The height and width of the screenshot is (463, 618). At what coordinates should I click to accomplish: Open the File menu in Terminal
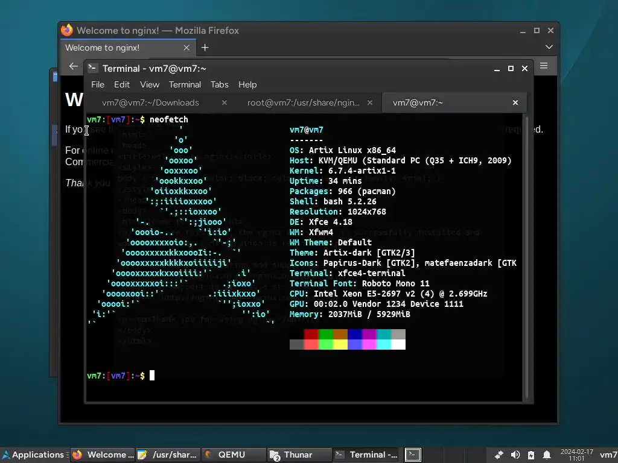pos(97,84)
